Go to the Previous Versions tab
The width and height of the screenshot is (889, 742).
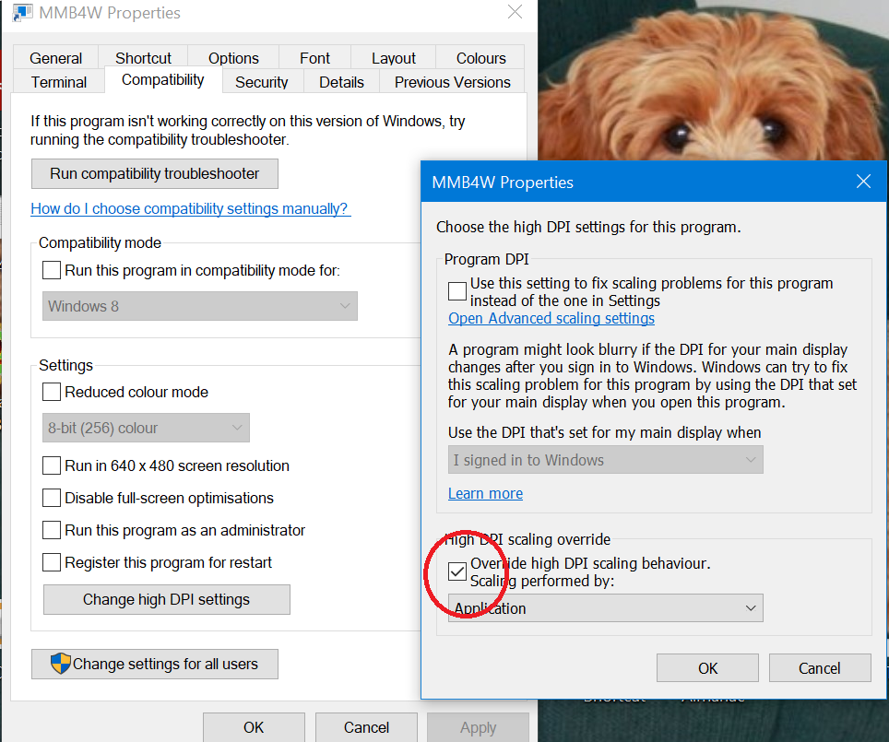(452, 82)
